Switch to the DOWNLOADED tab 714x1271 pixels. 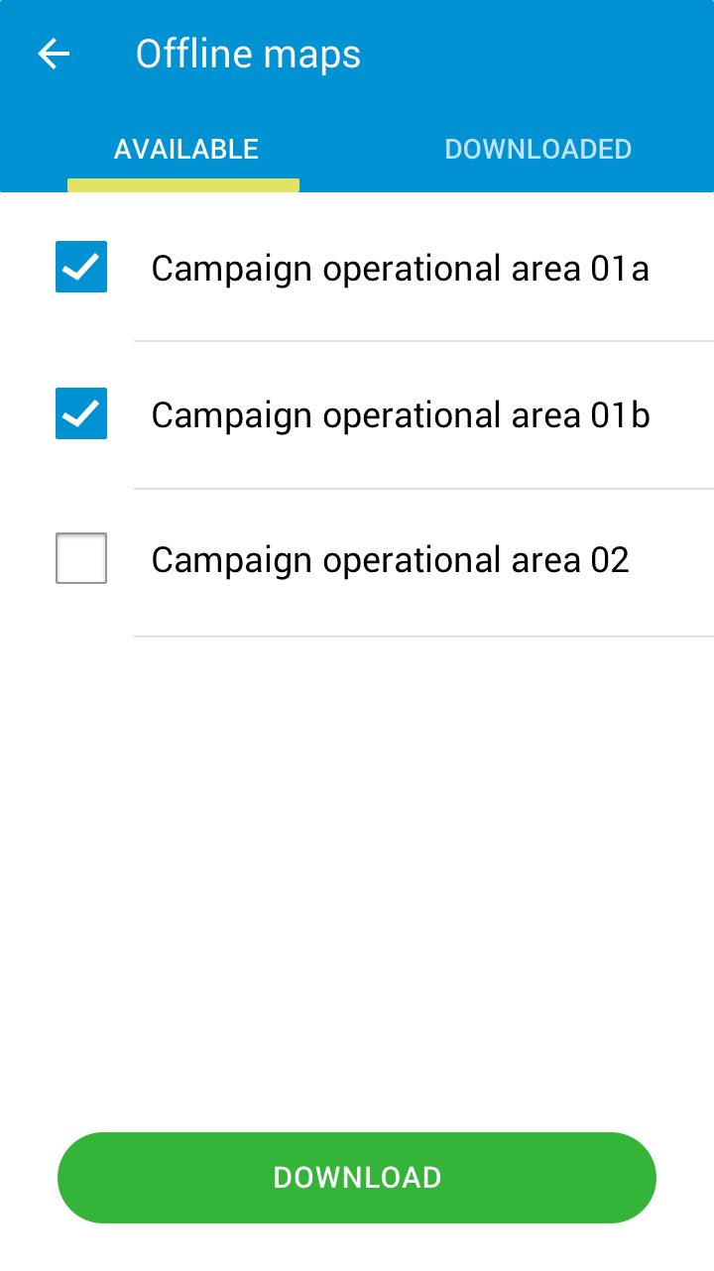tap(538, 149)
